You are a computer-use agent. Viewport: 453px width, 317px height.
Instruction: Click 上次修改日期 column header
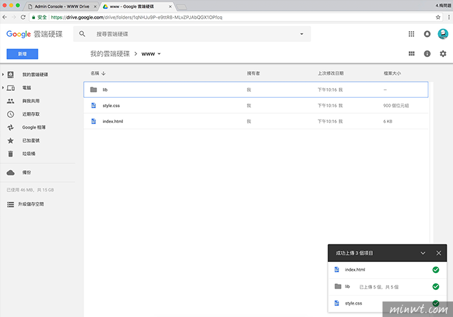pos(331,73)
